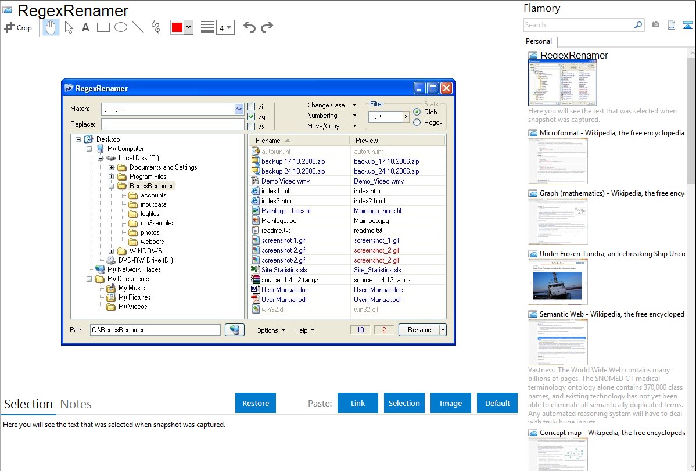
Task: Click the red color swatch
Action: (x=177, y=27)
